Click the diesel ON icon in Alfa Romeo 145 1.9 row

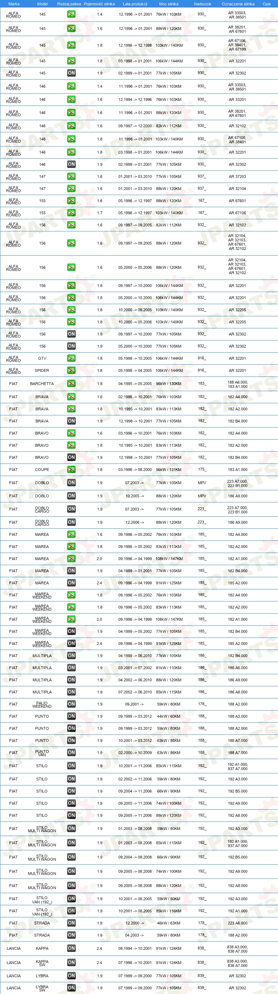click(x=71, y=73)
